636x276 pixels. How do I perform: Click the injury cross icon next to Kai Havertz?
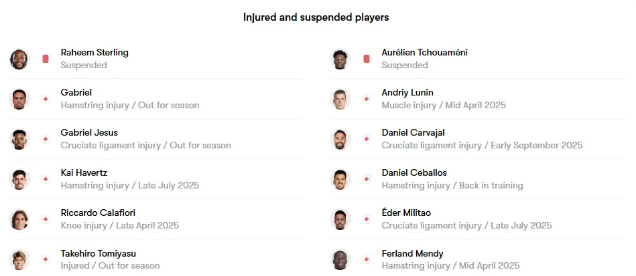pyautogui.click(x=46, y=179)
